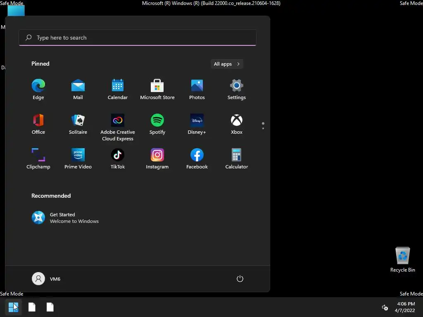Image resolution: width=423 pixels, height=317 pixels.
Task: Open the clock showing 4:06 PM
Action: 405,307
